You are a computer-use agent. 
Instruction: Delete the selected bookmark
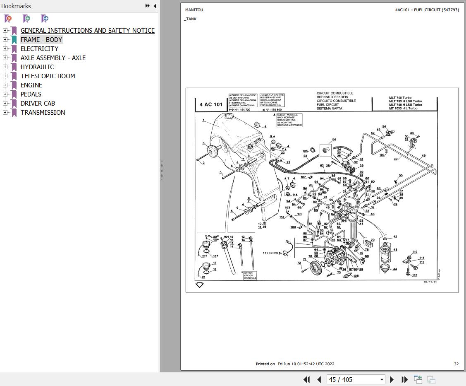(7, 19)
